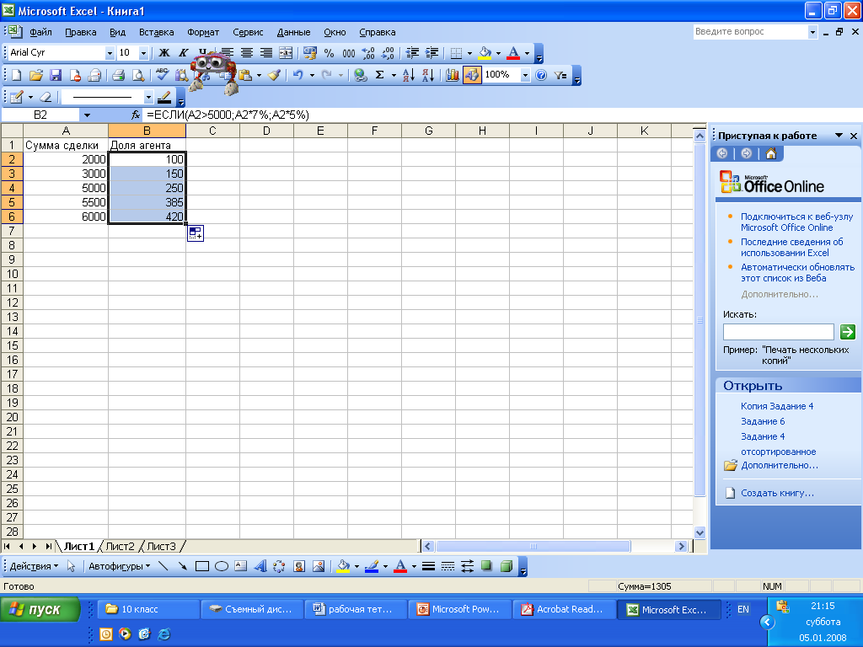Toggle center alignment button
Viewport: 863px width, 647px height.
point(247,53)
